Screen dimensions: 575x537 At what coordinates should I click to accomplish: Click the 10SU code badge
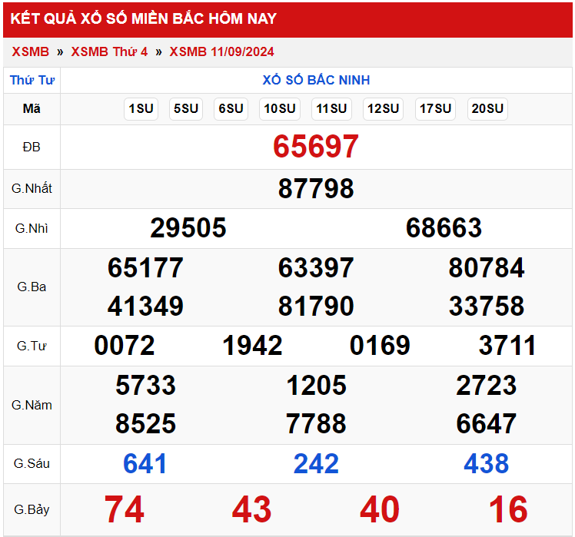point(280,109)
